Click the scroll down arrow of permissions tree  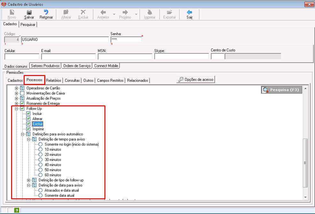tap(305, 197)
